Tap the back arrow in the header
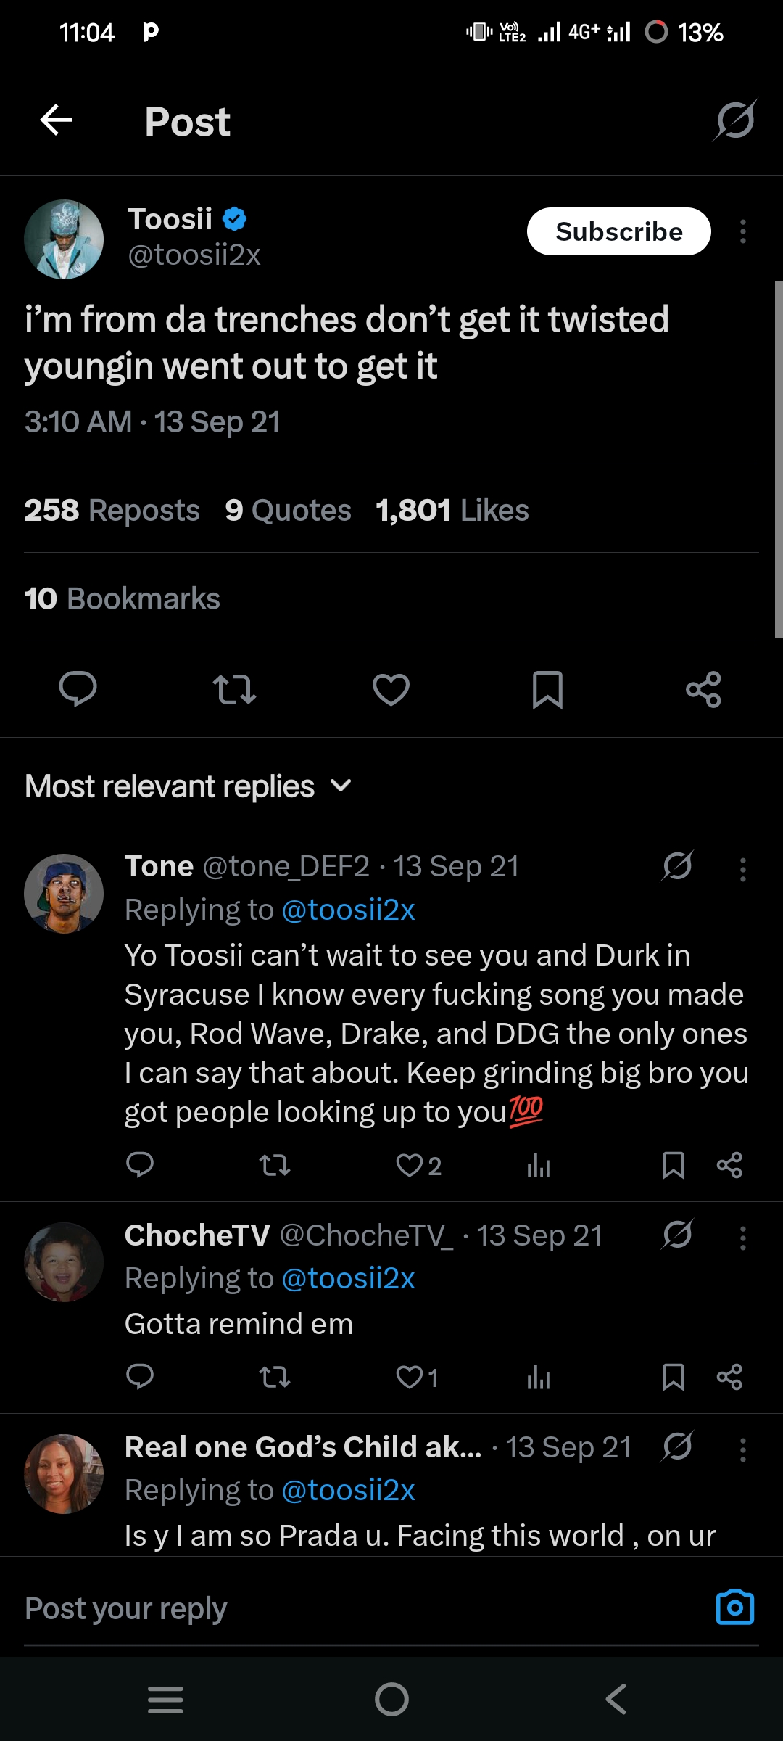Image resolution: width=783 pixels, height=1741 pixels. (56, 120)
